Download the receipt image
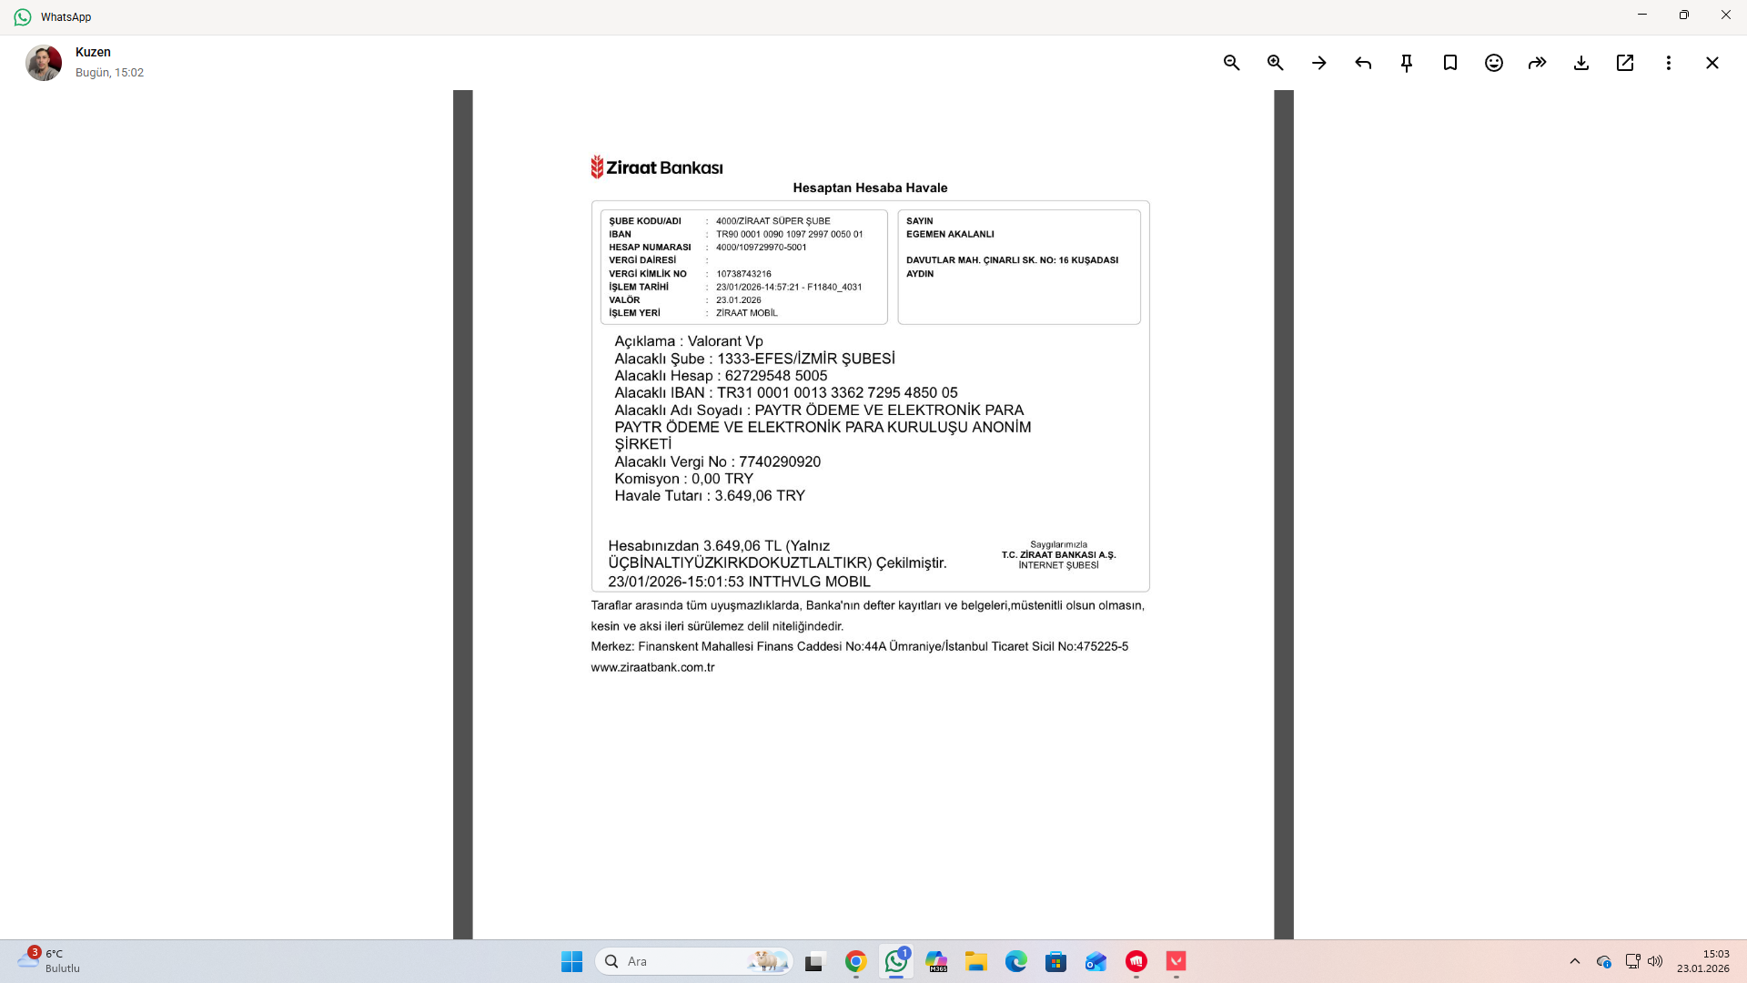The width and height of the screenshot is (1747, 983). (1580, 63)
